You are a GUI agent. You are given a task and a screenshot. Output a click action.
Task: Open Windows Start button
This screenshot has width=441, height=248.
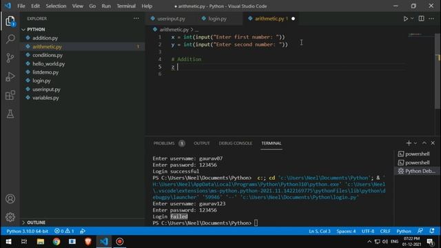8,242
